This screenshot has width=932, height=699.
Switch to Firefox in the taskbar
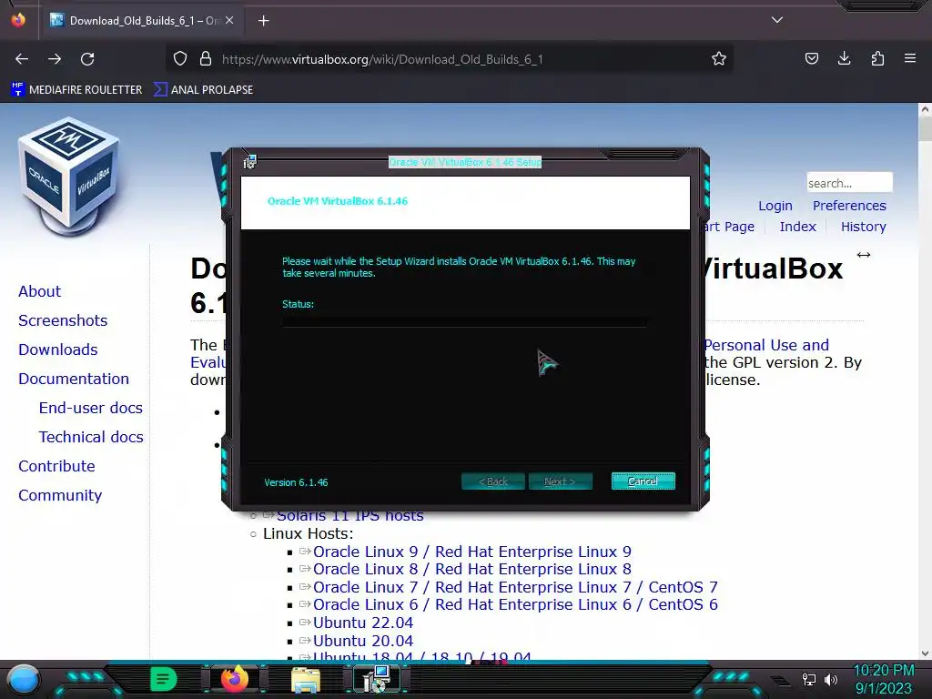pos(235,679)
